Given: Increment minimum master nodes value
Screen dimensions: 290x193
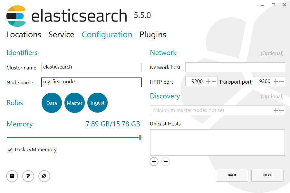Looking at the screenshot, I should pyautogui.click(x=276, y=110).
